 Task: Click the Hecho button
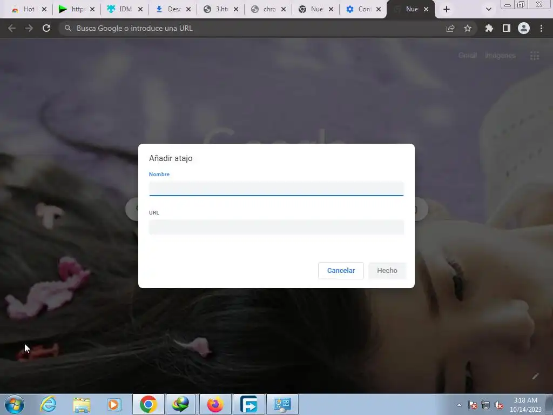[x=387, y=271]
